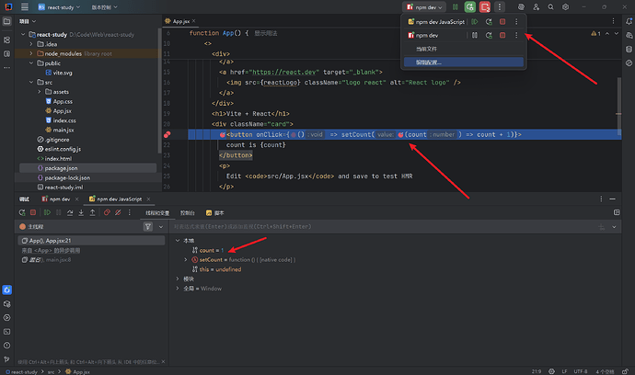Open the main hamburger menu

tap(25, 6)
